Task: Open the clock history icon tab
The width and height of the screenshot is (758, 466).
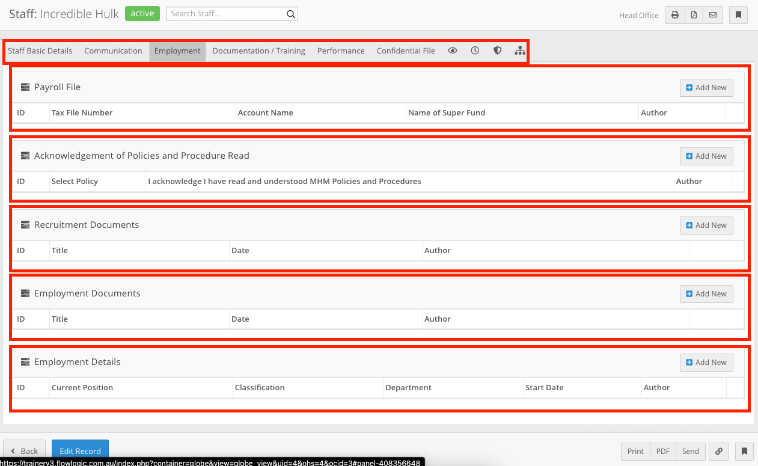Action: coord(475,51)
